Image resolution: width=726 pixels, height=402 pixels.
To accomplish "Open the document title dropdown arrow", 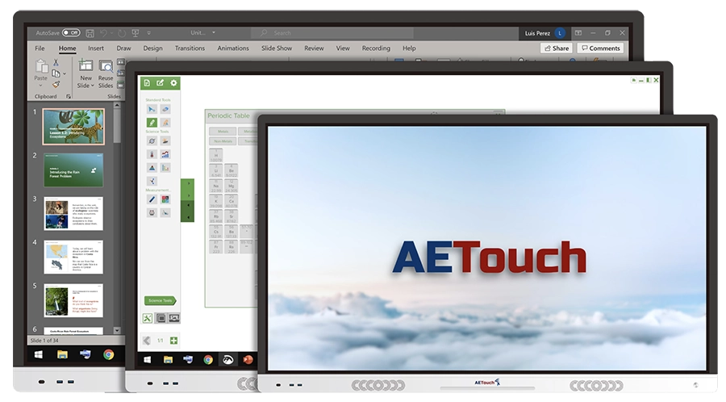I will pos(214,33).
